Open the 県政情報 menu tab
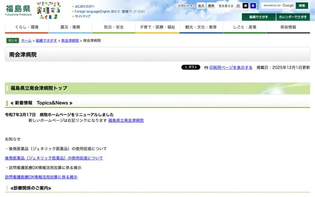The height and width of the screenshot is (197, 315). coord(288,28)
